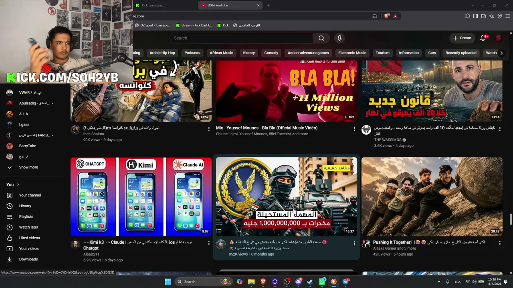Open Windows Start menu

point(168,282)
